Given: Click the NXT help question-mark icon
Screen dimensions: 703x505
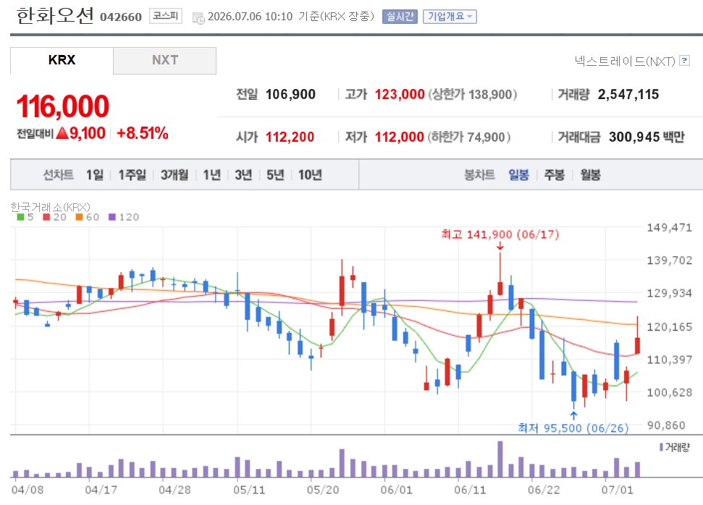Looking at the screenshot, I should pyautogui.click(x=684, y=61).
